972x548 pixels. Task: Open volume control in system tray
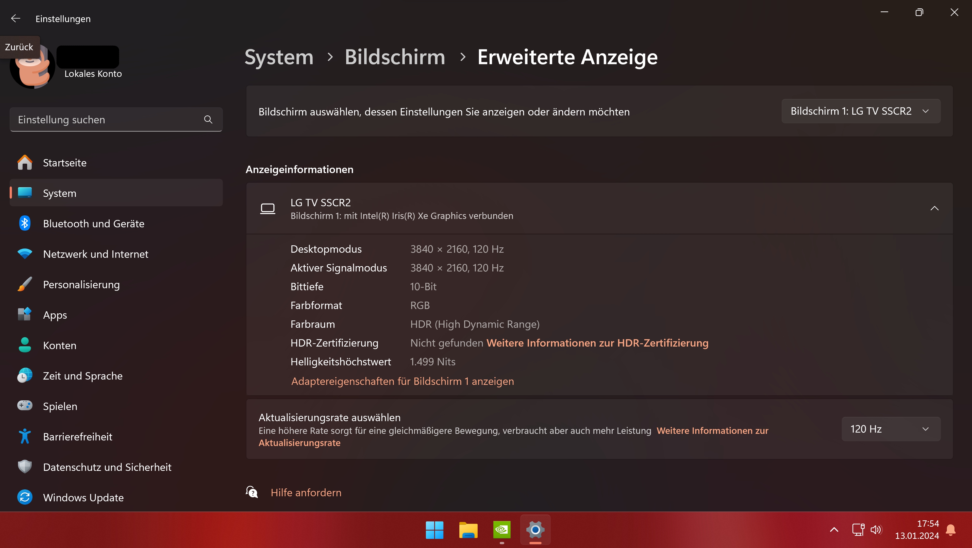[876, 529]
